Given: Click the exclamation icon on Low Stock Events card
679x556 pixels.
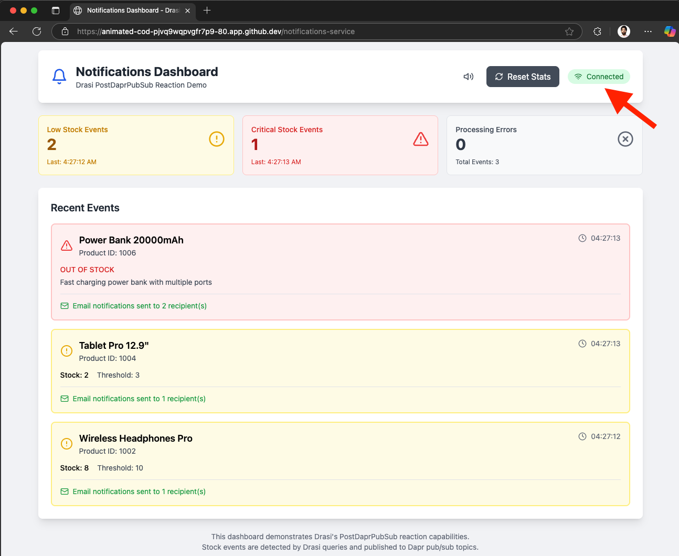Looking at the screenshot, I should 216,139.
